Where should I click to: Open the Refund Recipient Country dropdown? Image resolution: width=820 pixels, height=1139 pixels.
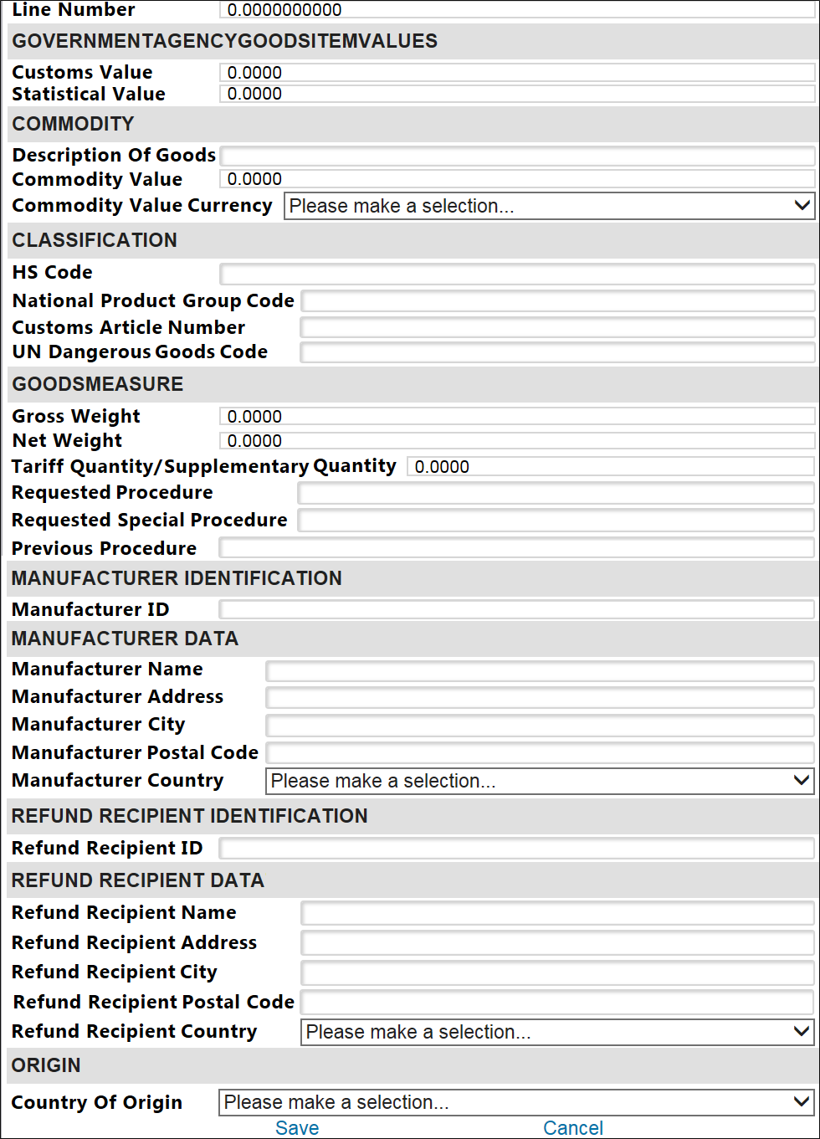point(557,1032)
